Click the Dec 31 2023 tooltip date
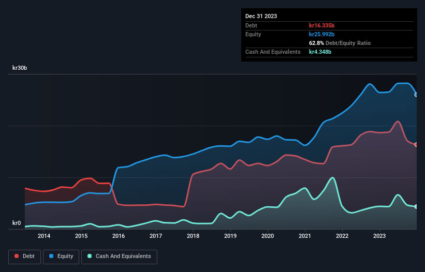The height and width of the screenshot is (272, 425). pos(261,16)
